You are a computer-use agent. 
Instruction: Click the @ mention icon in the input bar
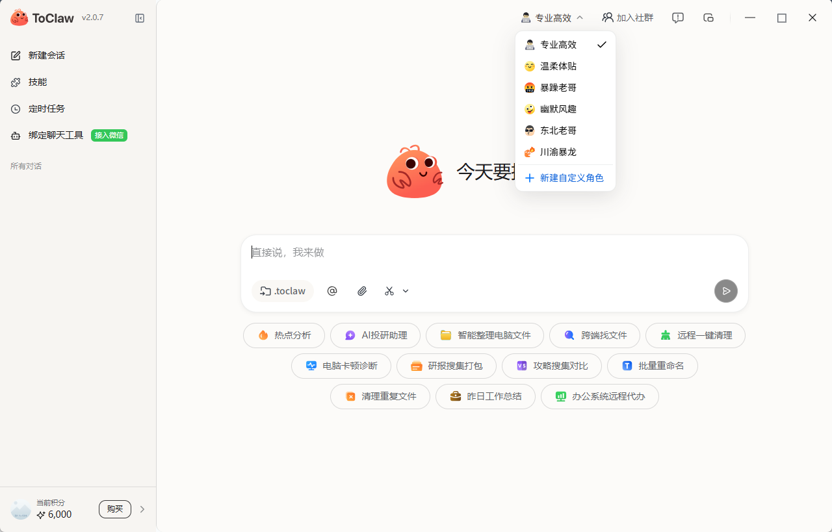(x=332, y=290)
